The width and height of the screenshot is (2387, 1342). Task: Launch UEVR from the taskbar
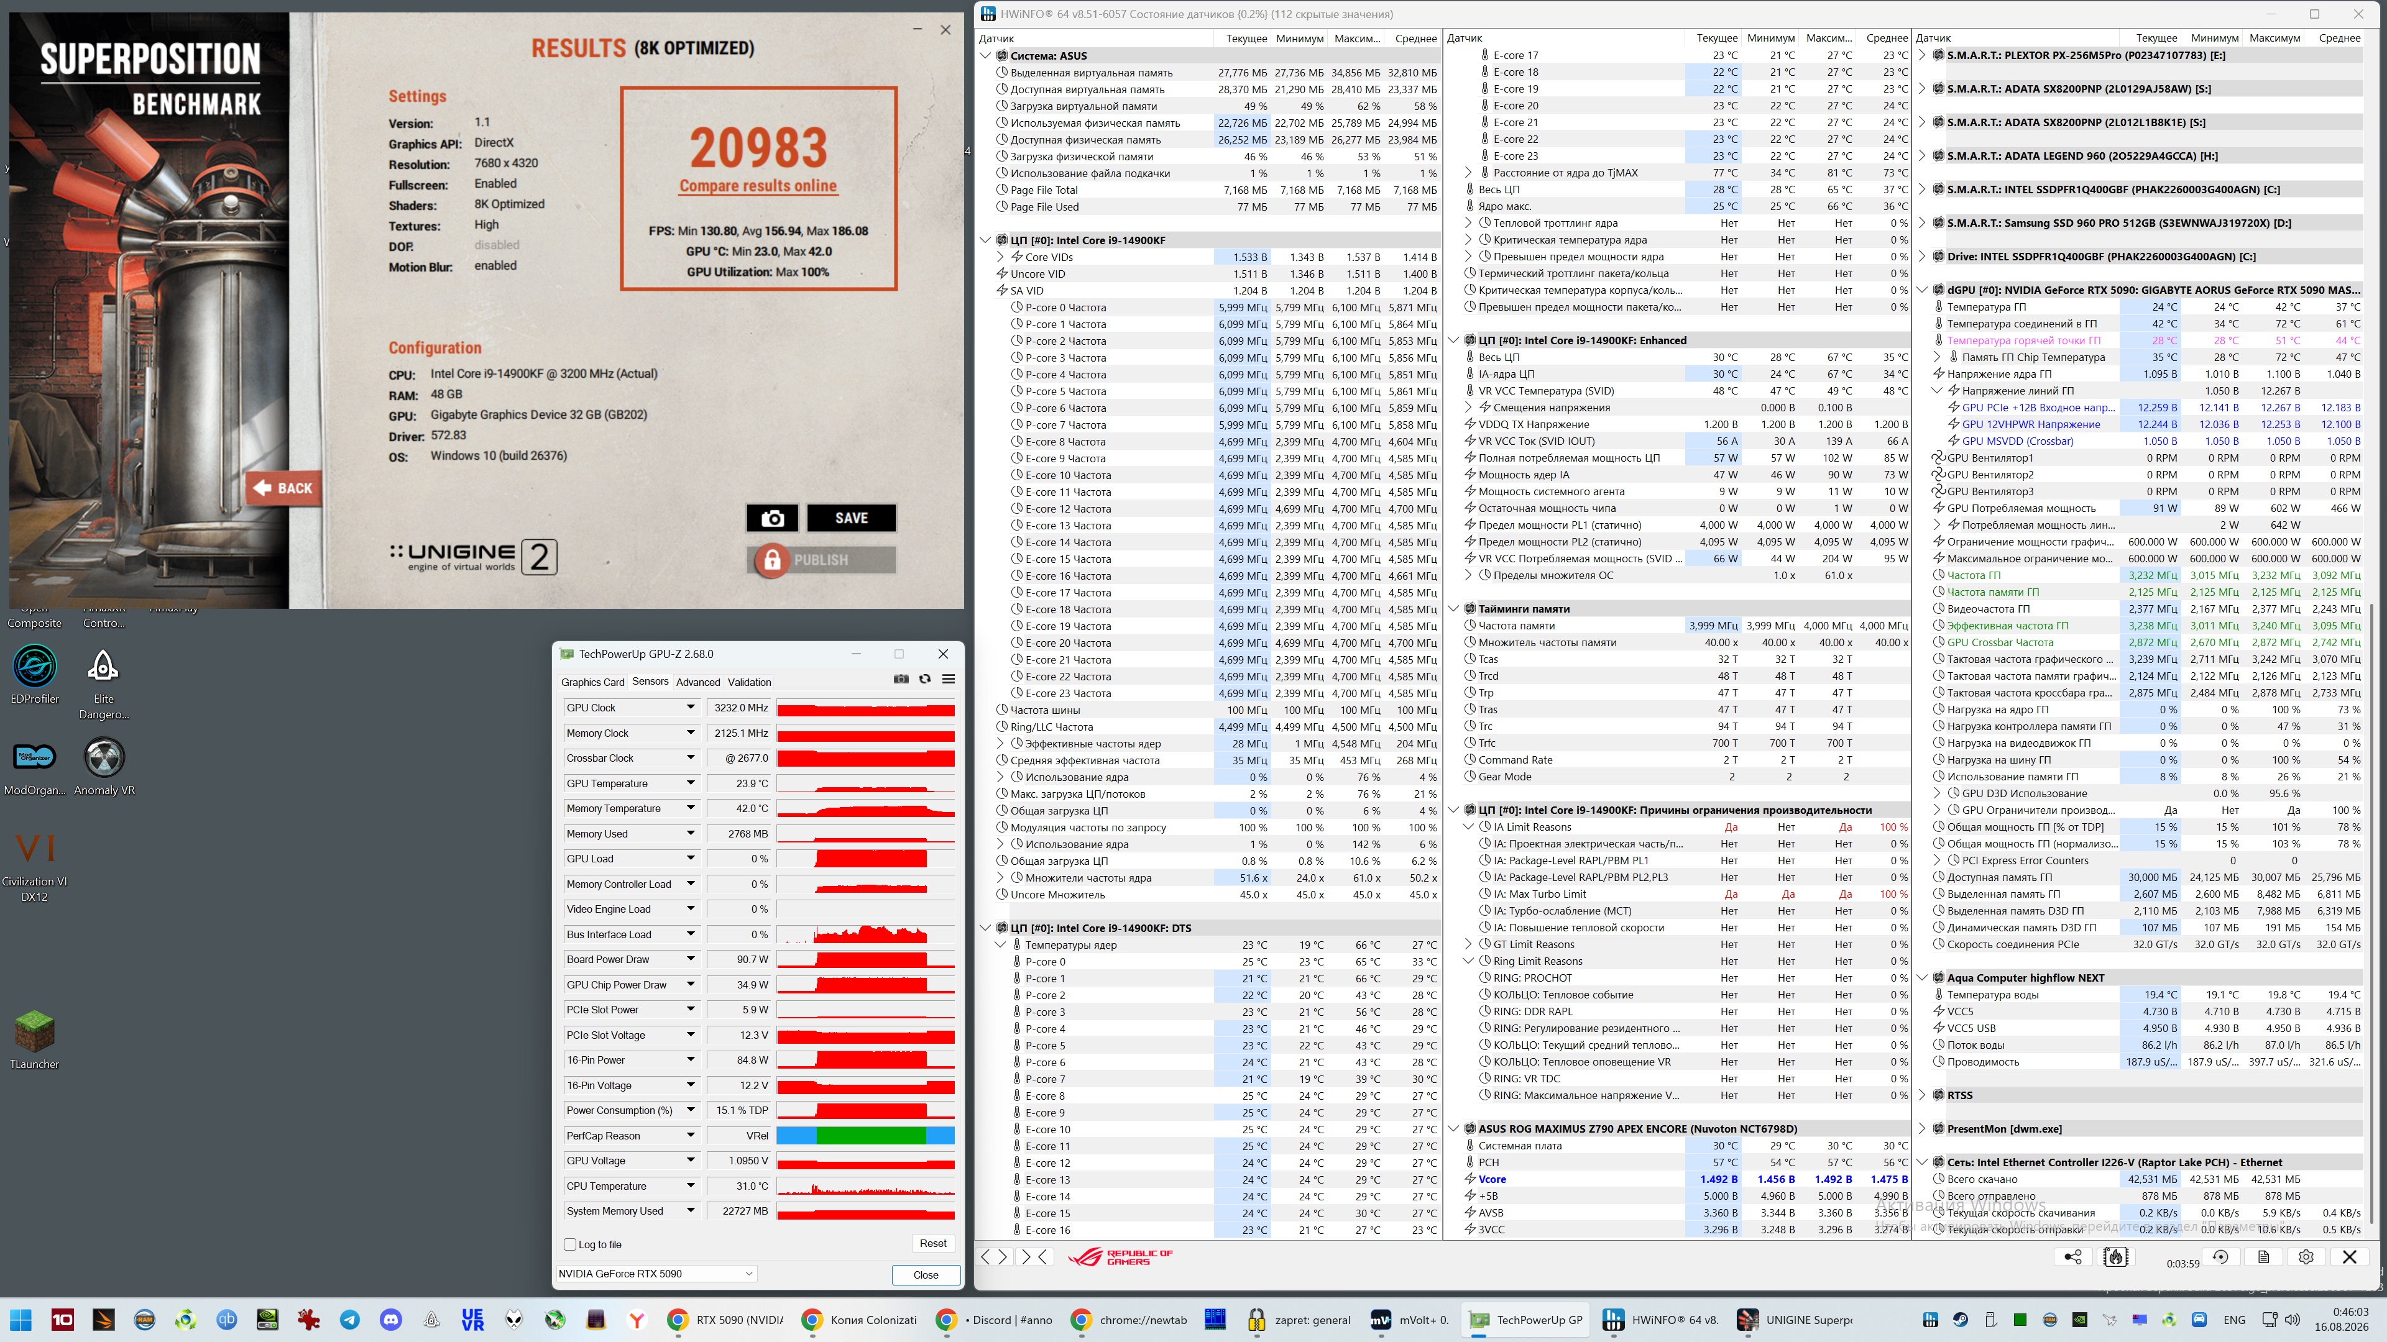[472, 1320]
